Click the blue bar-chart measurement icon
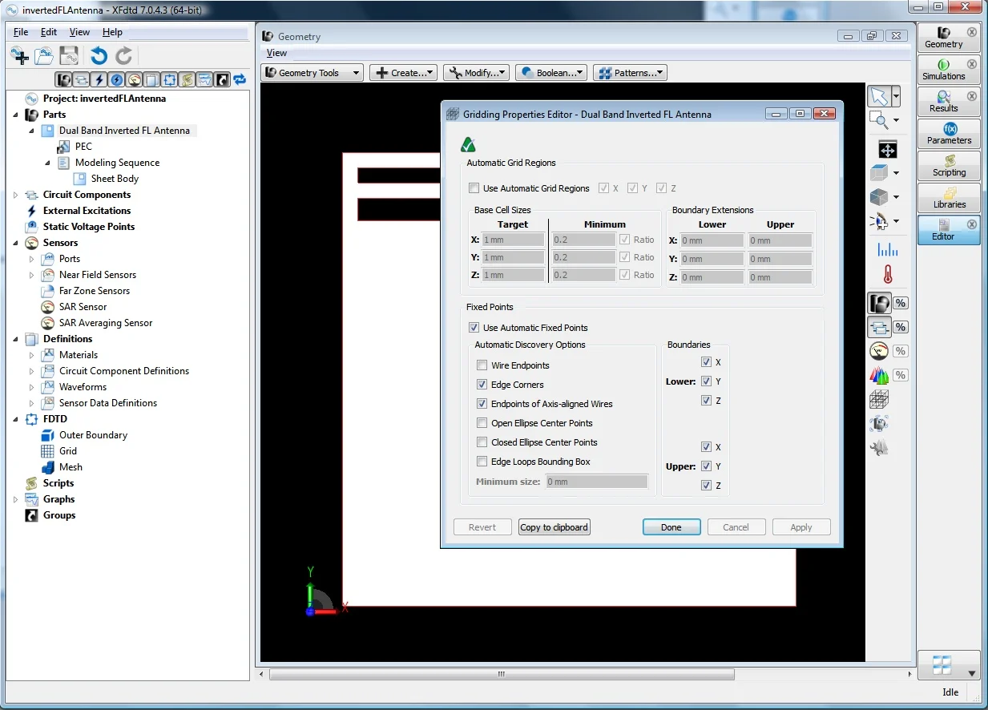This screenshot has width=988, height=710. (x=887, y=249)
